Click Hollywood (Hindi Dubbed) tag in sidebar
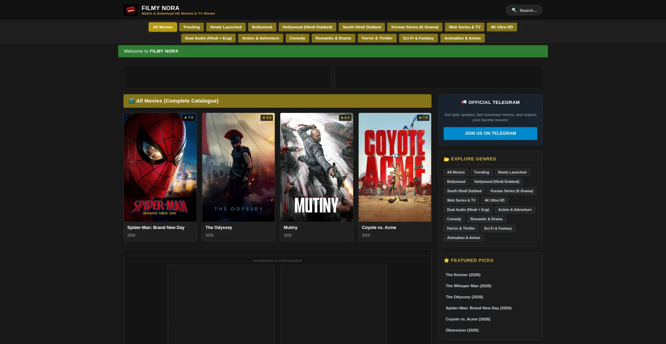The image size is (666, 344). (497, 182)
